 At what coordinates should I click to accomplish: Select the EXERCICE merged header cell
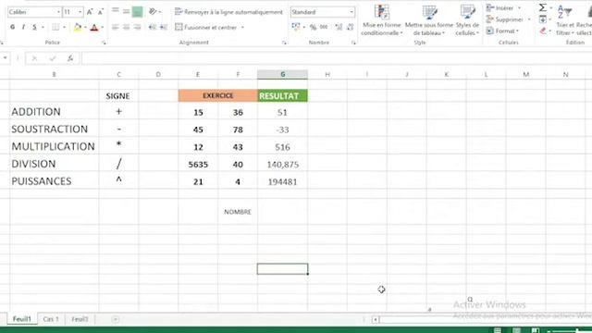pos(218,96)
